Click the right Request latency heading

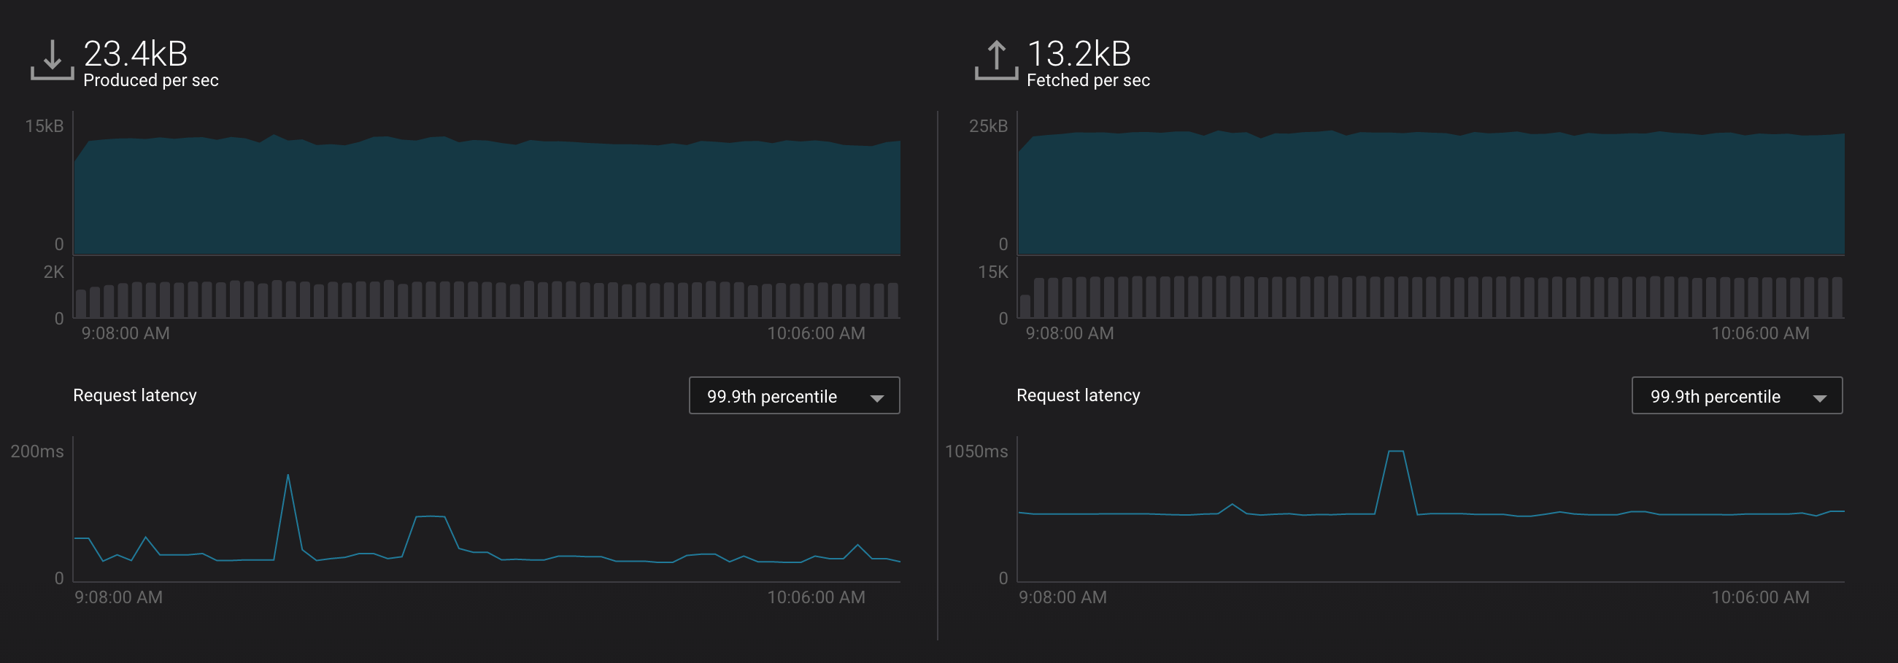click(1078, 395)
